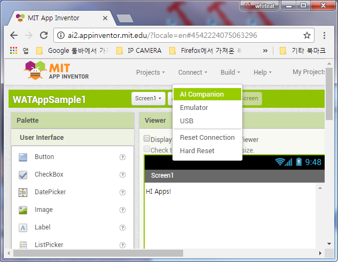Close the MIT App Inventor tab
Image resolution: width=338 pixels, height=262 pixels.
tap(105, 18)
